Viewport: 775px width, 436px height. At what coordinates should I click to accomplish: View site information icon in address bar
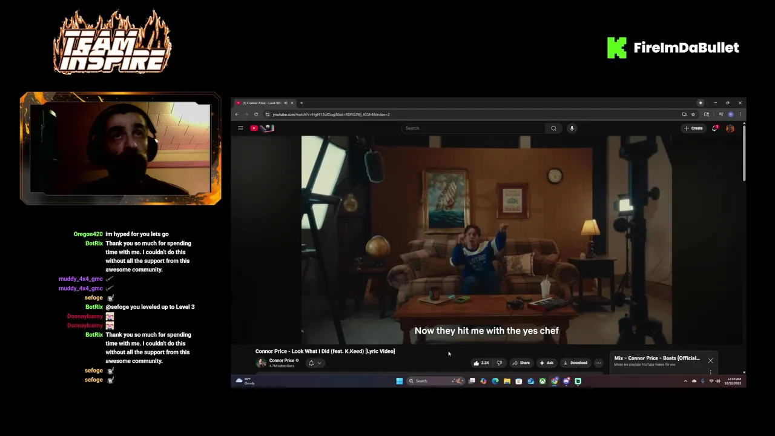point(268,114)
